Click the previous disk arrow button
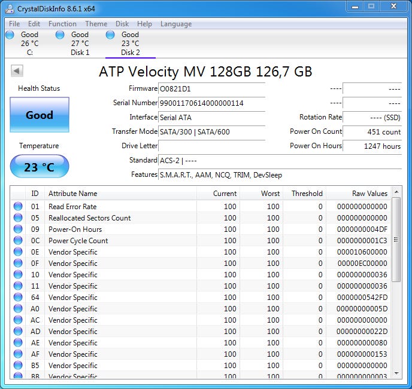Screen dimensions: 412x389 pos(17,71)
